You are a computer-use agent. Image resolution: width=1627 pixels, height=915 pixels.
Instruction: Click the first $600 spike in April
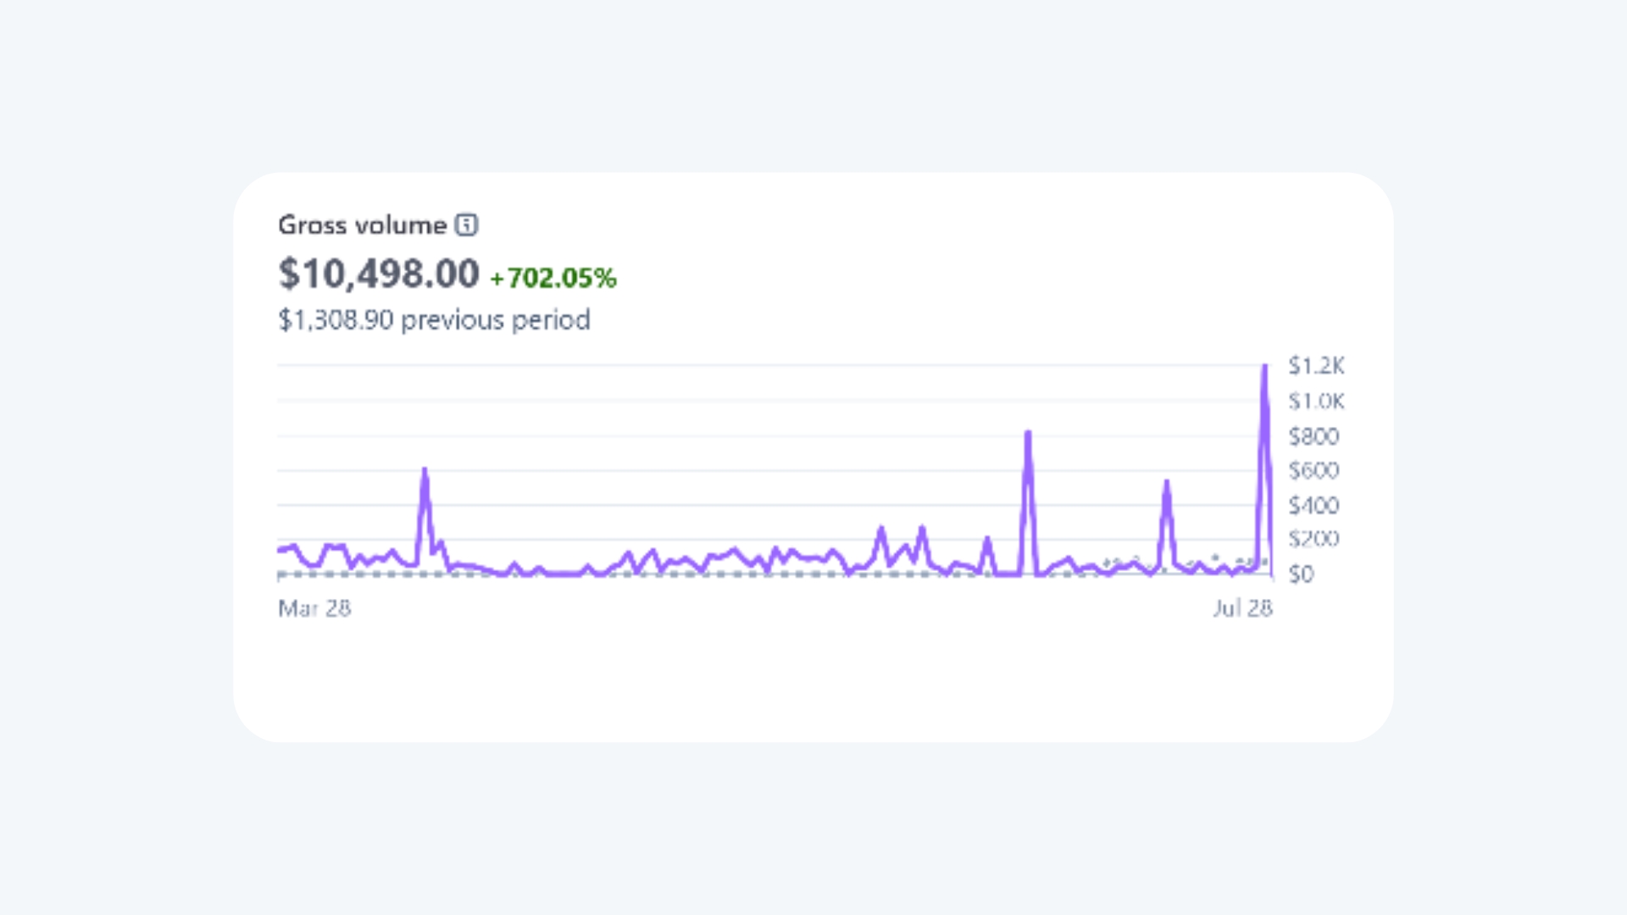pos(425,471)
